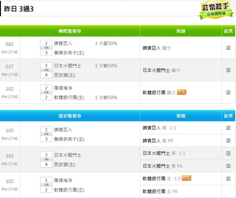Click 1 分贏50% handicap in game 682
Image resolution: width=236 pixels, height=198 pixels.
pyautogui.click(x=106, y=43)
